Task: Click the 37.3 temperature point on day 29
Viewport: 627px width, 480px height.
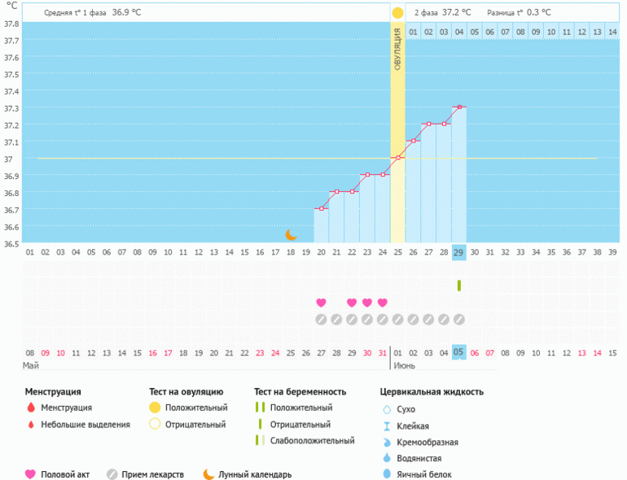Action: click(459, 107)
